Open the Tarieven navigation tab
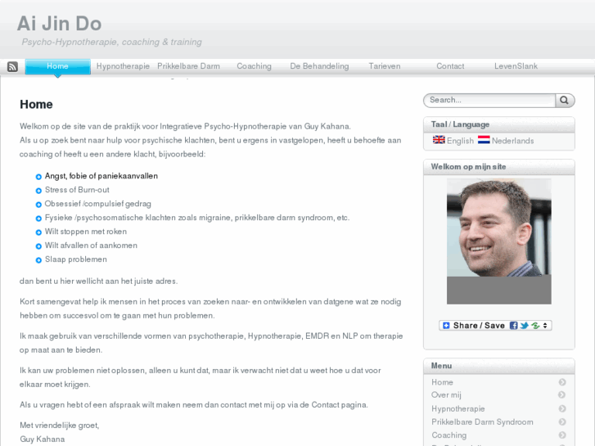This screenshot has height=446, width=595. point(385,66)
